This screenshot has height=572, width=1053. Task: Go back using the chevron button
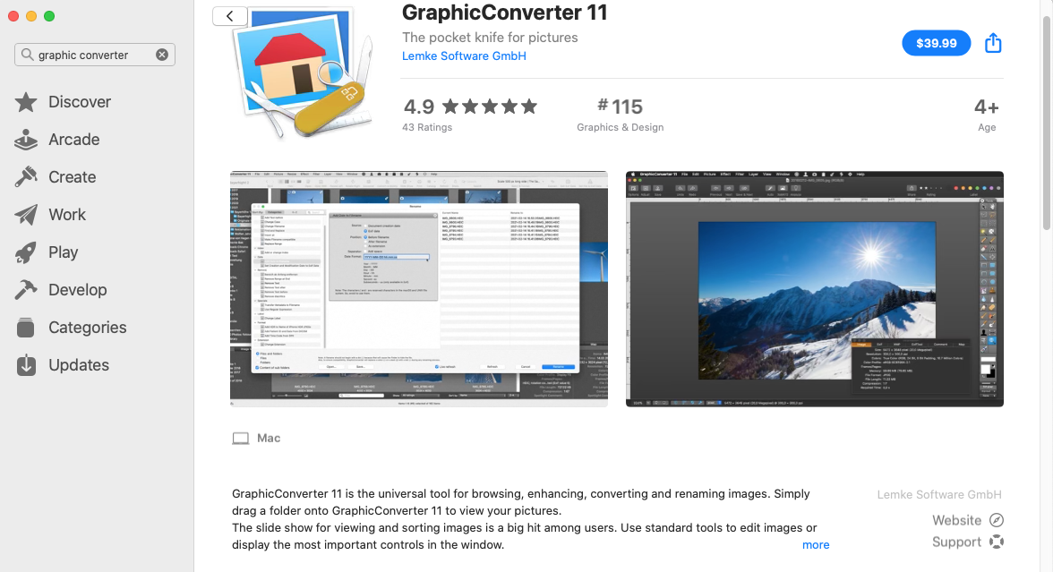pos(229,16)
